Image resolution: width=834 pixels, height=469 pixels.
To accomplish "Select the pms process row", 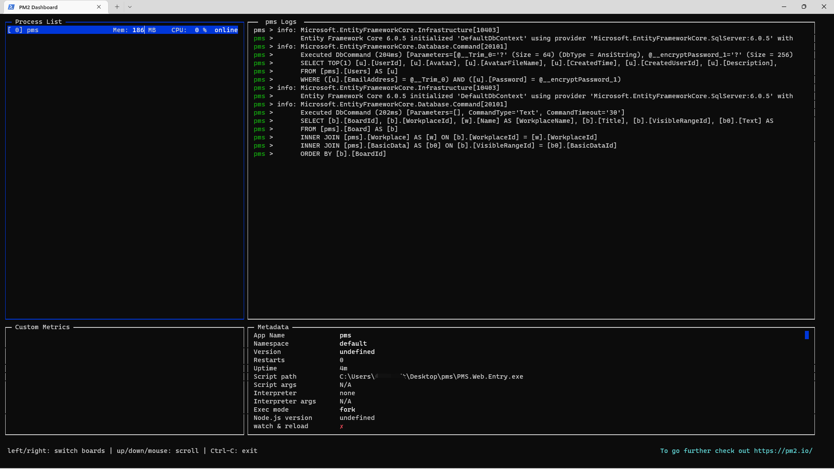I will [65, 30].
